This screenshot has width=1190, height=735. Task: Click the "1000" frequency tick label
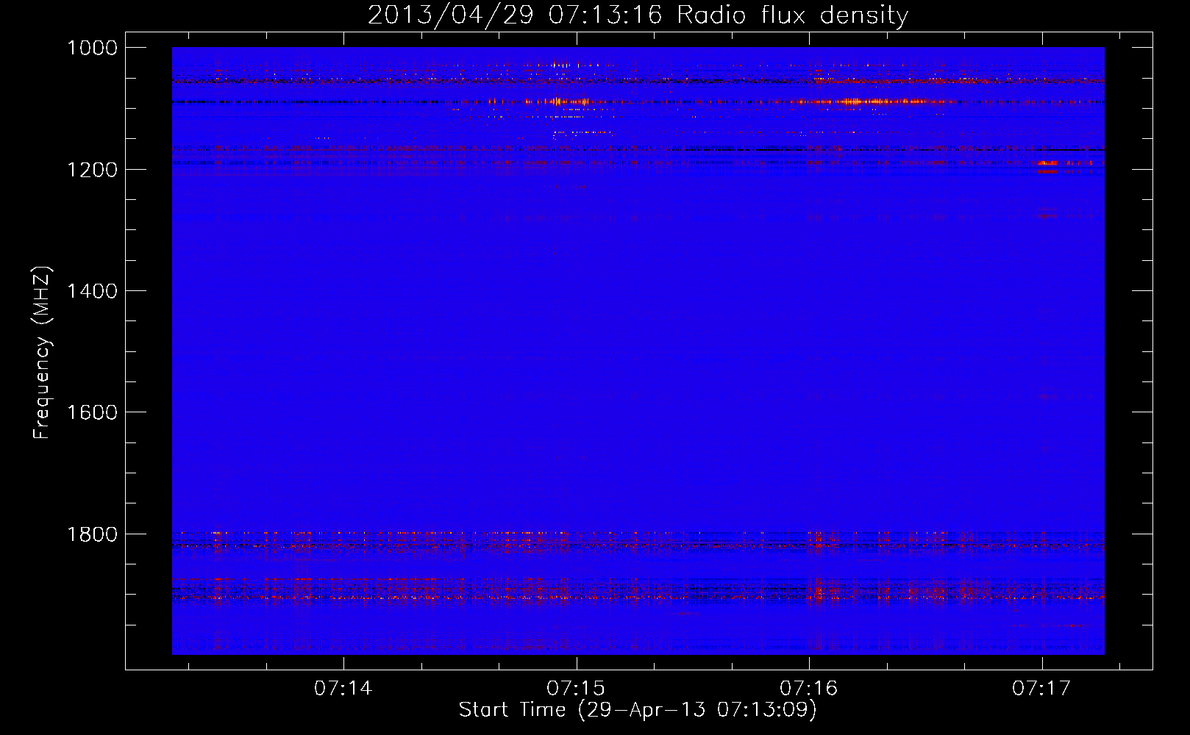[92, 48]
